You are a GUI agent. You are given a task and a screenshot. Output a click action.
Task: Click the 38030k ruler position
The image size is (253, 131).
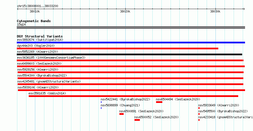coord(215,11)
